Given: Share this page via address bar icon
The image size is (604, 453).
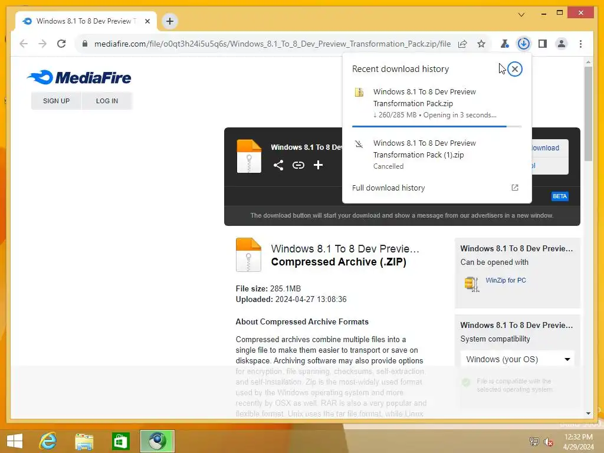Looking at the screenshot, I should tap(462, 44).
